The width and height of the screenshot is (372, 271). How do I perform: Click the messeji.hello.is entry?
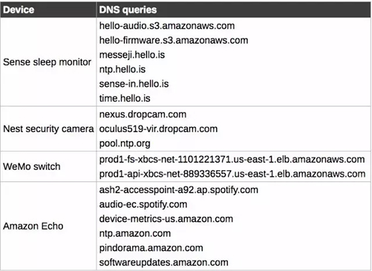132,55
